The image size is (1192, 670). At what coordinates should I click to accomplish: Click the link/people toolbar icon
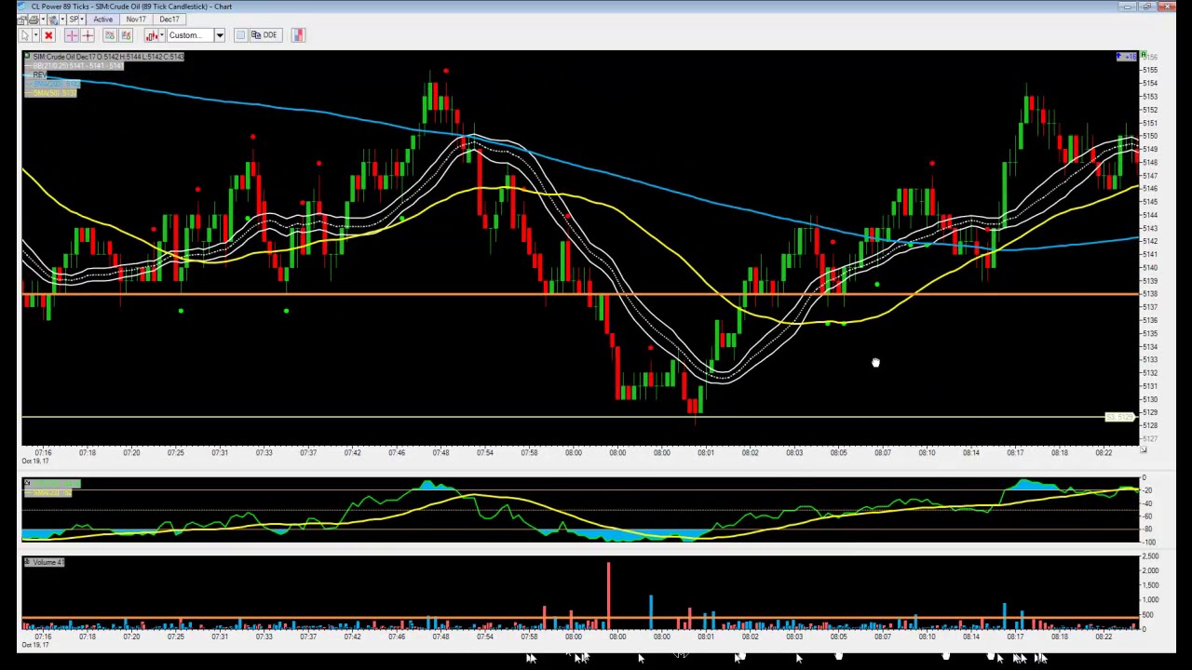coord(53,20)
